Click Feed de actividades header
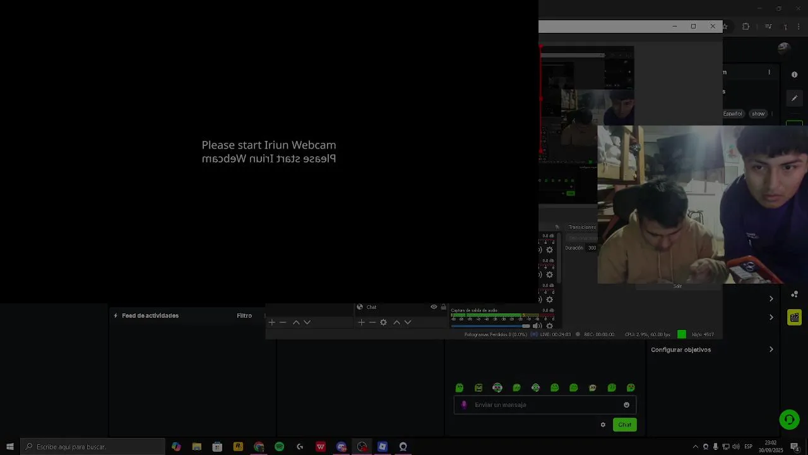Viewport: 808px width, 455px height. pyautogui.click(x=150, y=315)
